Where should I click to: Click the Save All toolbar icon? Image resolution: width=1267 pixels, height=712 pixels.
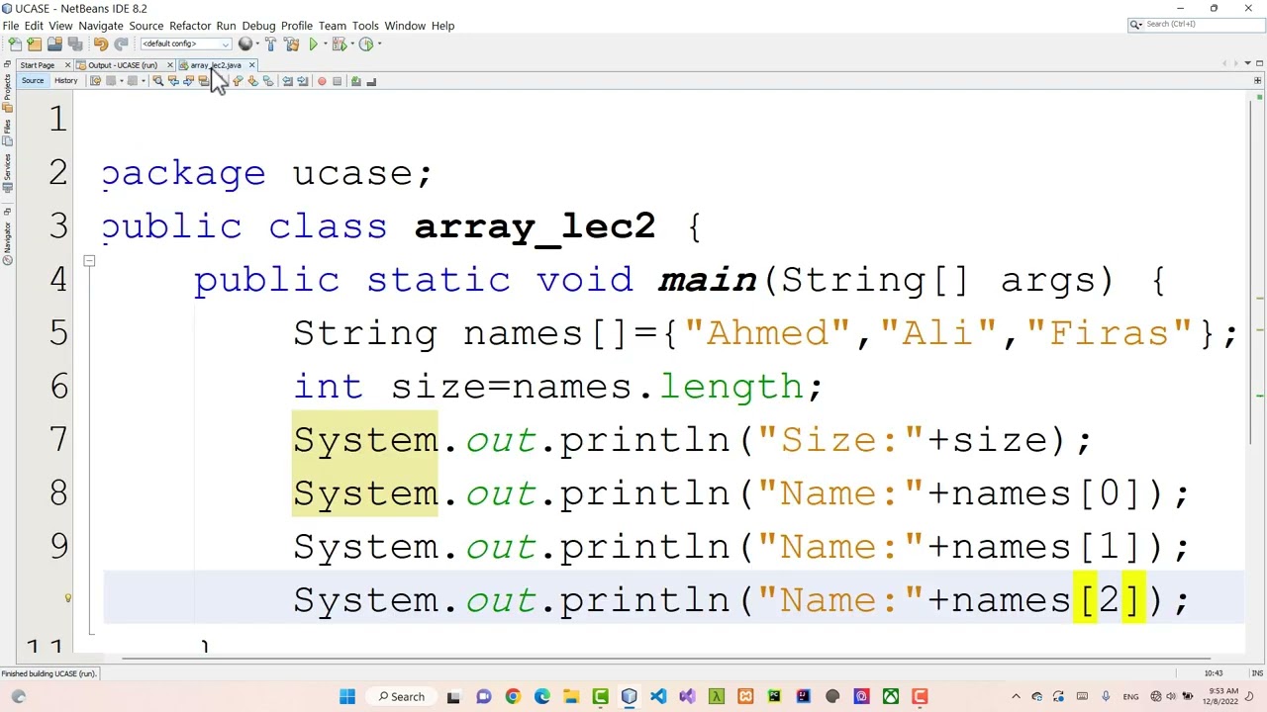74,44
